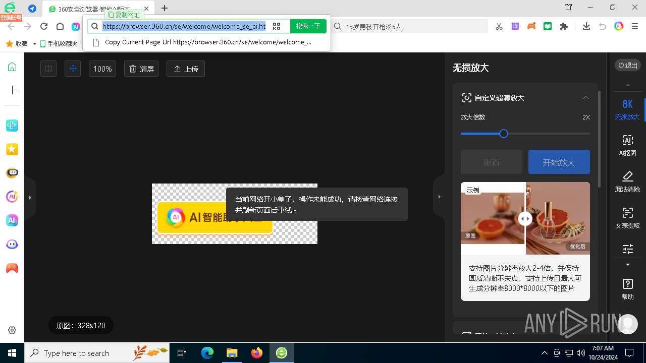
Task: Open the downloads arrow icon
Action: (586, 27)
